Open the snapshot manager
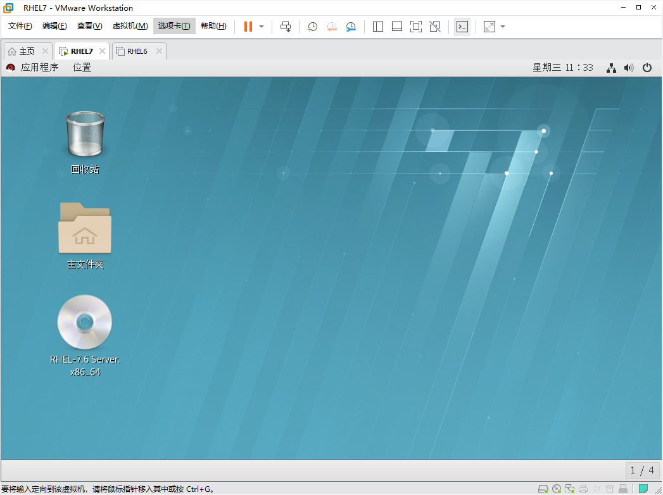Image resolution: width=663 pixels, height=495 pixels. coord(351,27)
